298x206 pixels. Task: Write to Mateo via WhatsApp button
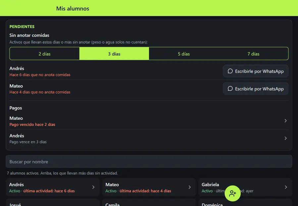coord(256,89)
